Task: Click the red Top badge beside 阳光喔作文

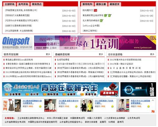Action: click(95, 10)
